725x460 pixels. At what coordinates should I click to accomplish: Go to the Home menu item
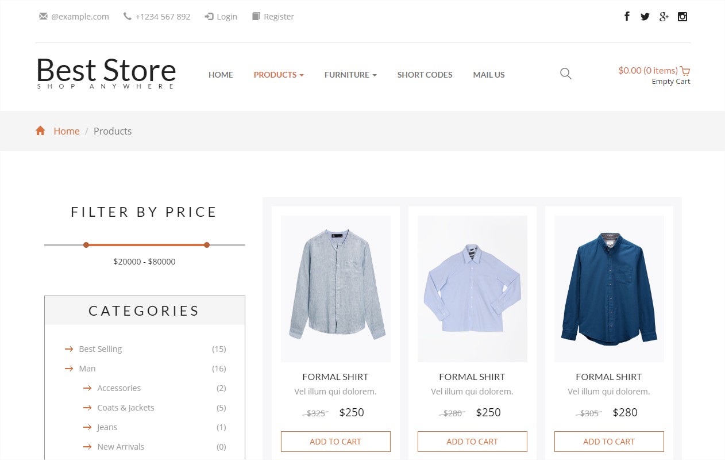[x=221, y=75]
